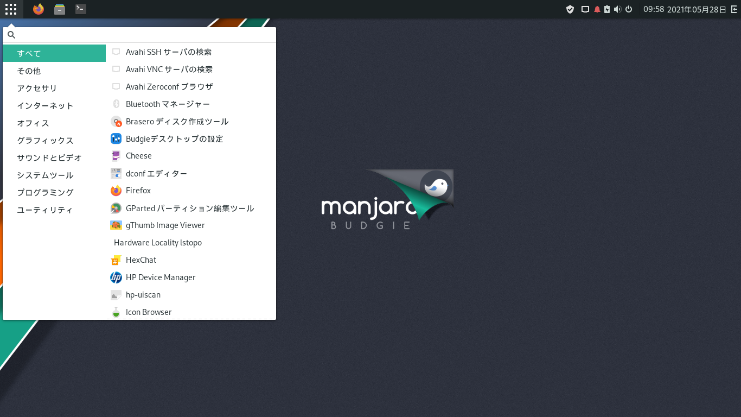
Task: Select the インターネット category
Action: [x=54, y=105]
